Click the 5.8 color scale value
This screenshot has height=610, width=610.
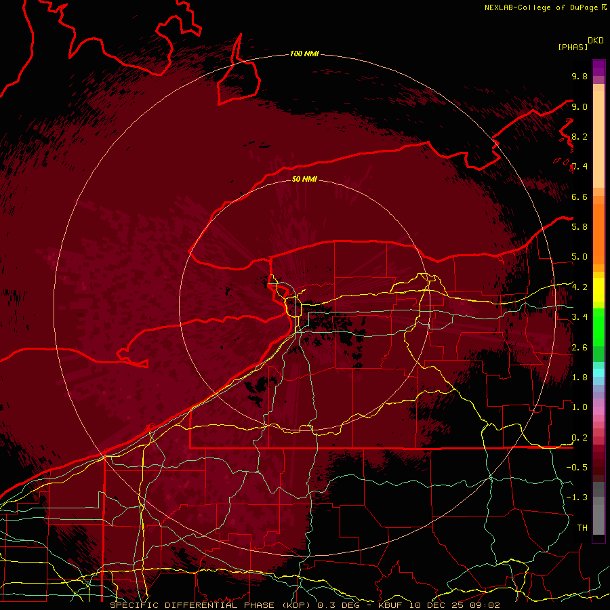579,227
